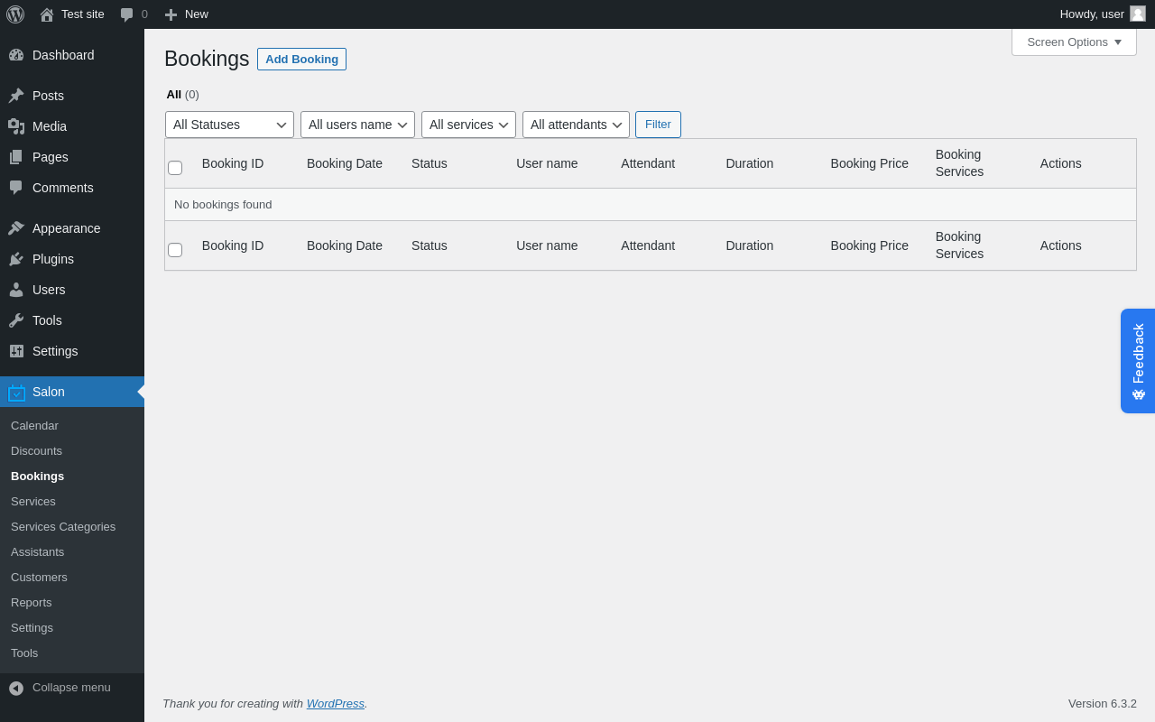The height and width of the screenshot is (722, 1155).
Task: Go to Reports in Salon submenu
Action: (32, 603)
